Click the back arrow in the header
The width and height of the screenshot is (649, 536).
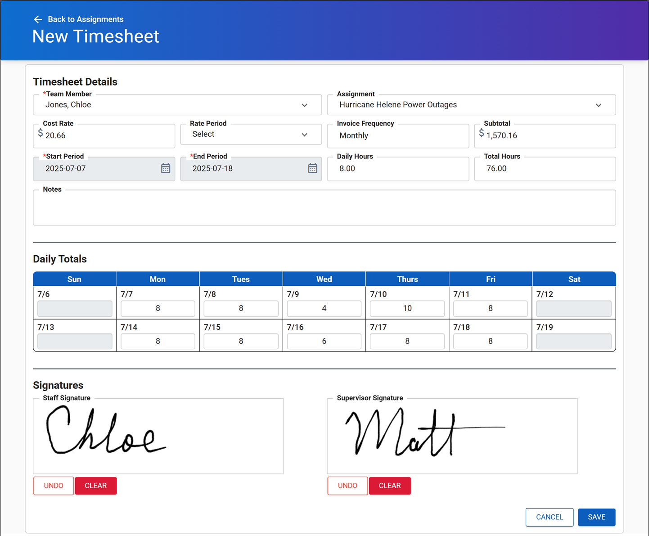[38, 19]
